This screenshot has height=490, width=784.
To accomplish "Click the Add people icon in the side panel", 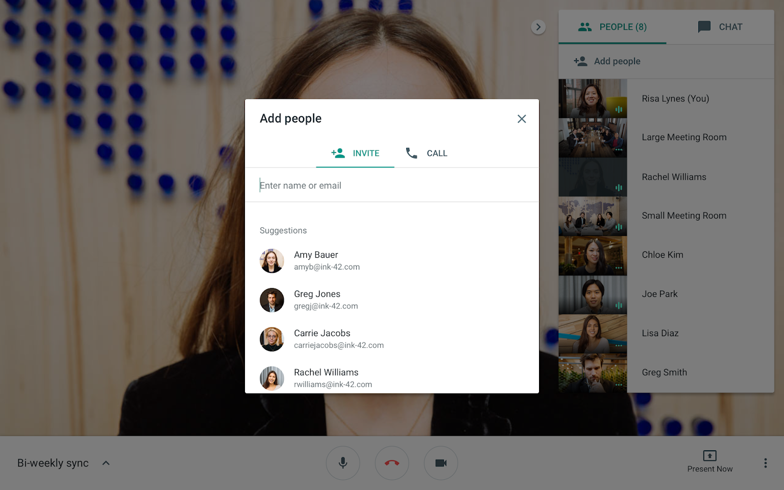I will tap(580, 61).
